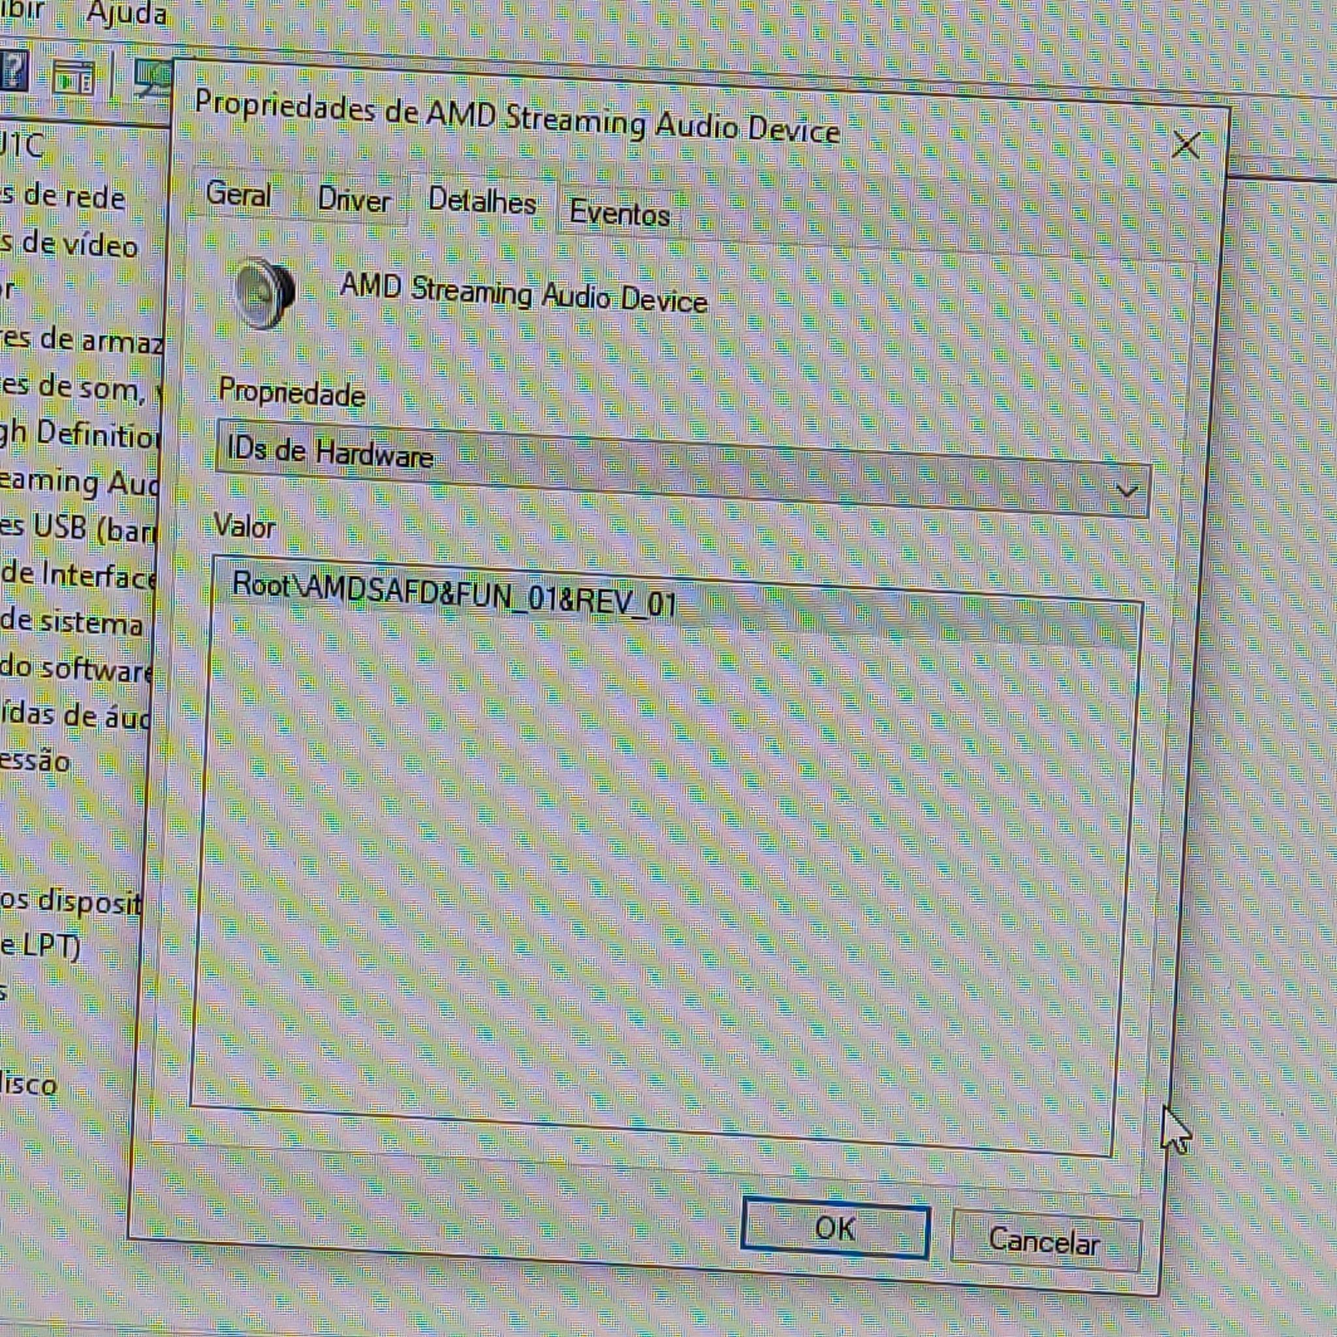Open the partially visible Exibir menu
The width and height of the screenshot is (1337, 1337).
coord(22,10)
